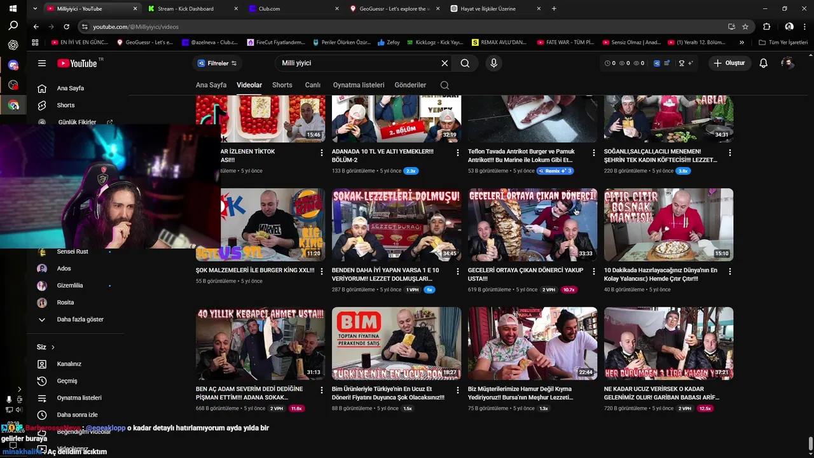Viewport: 814px width, 458px height.
Task: Click the browser back arrow
Action: (x=36, y=27)
